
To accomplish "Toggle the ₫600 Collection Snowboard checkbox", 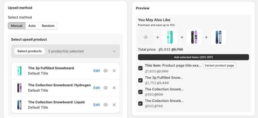I will [140, 103].
